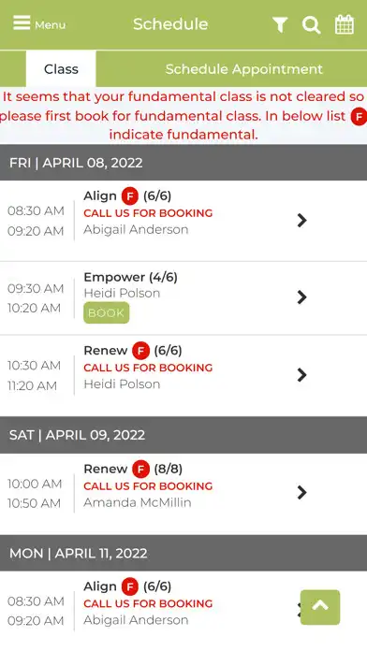
Task: Open instructor Amanda McMillin's class row
Action: (x=183, y=493)
